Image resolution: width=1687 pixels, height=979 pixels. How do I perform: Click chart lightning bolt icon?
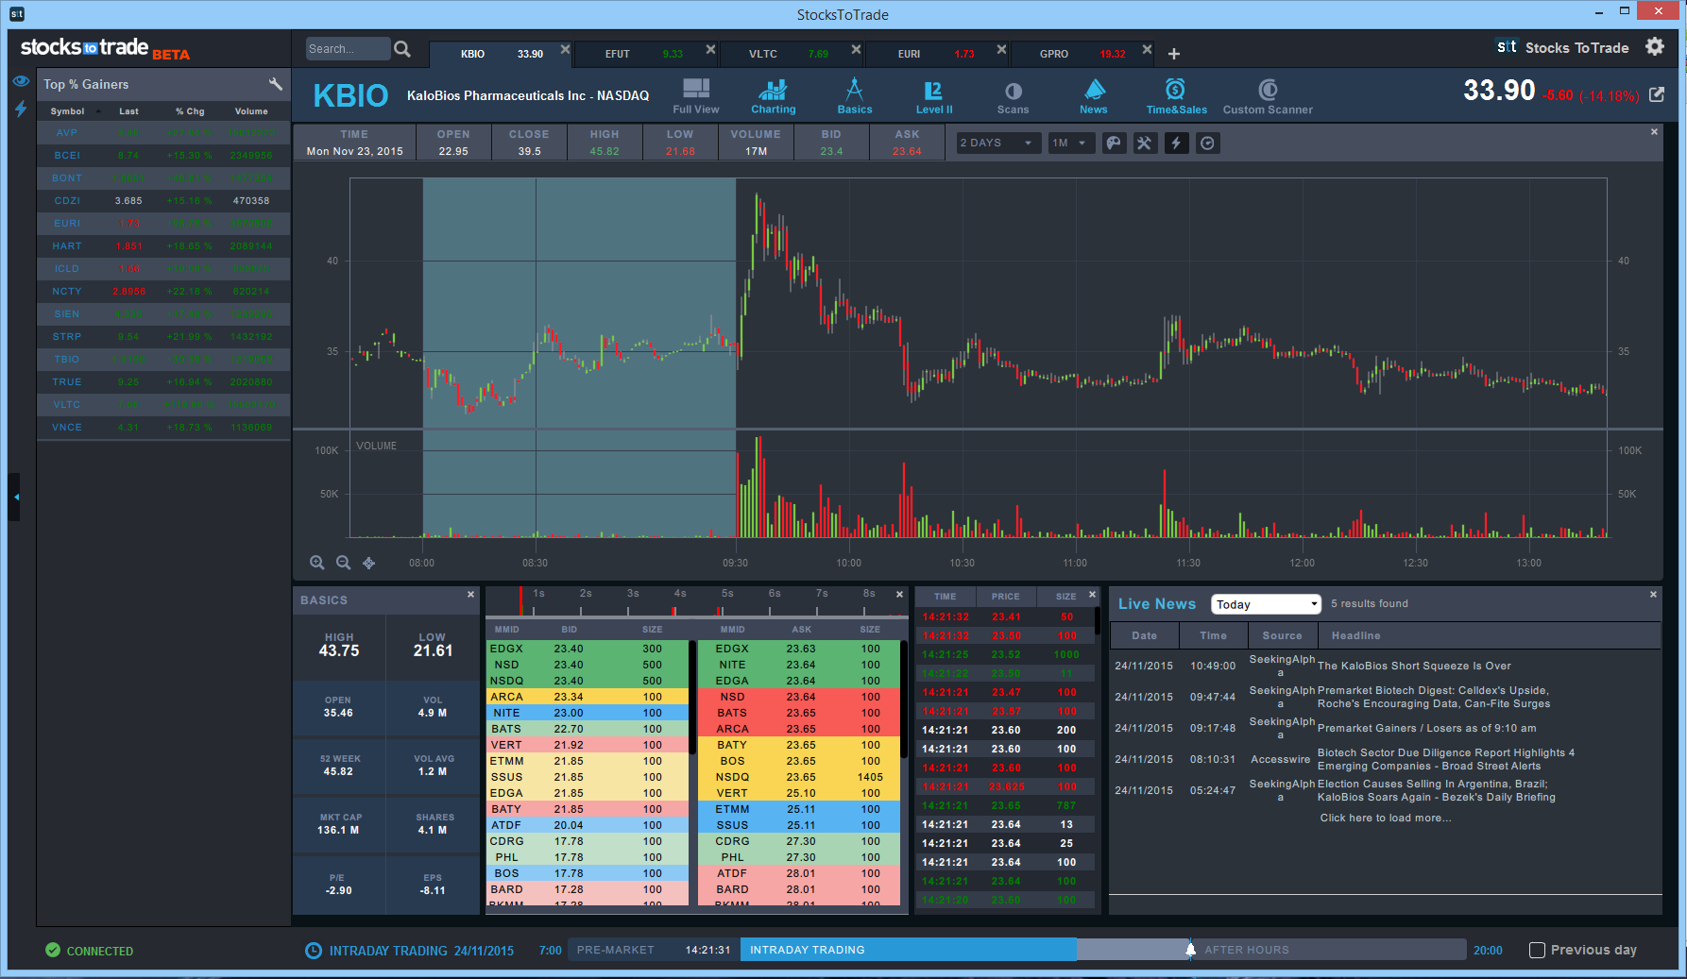(x=1176, y=143)
